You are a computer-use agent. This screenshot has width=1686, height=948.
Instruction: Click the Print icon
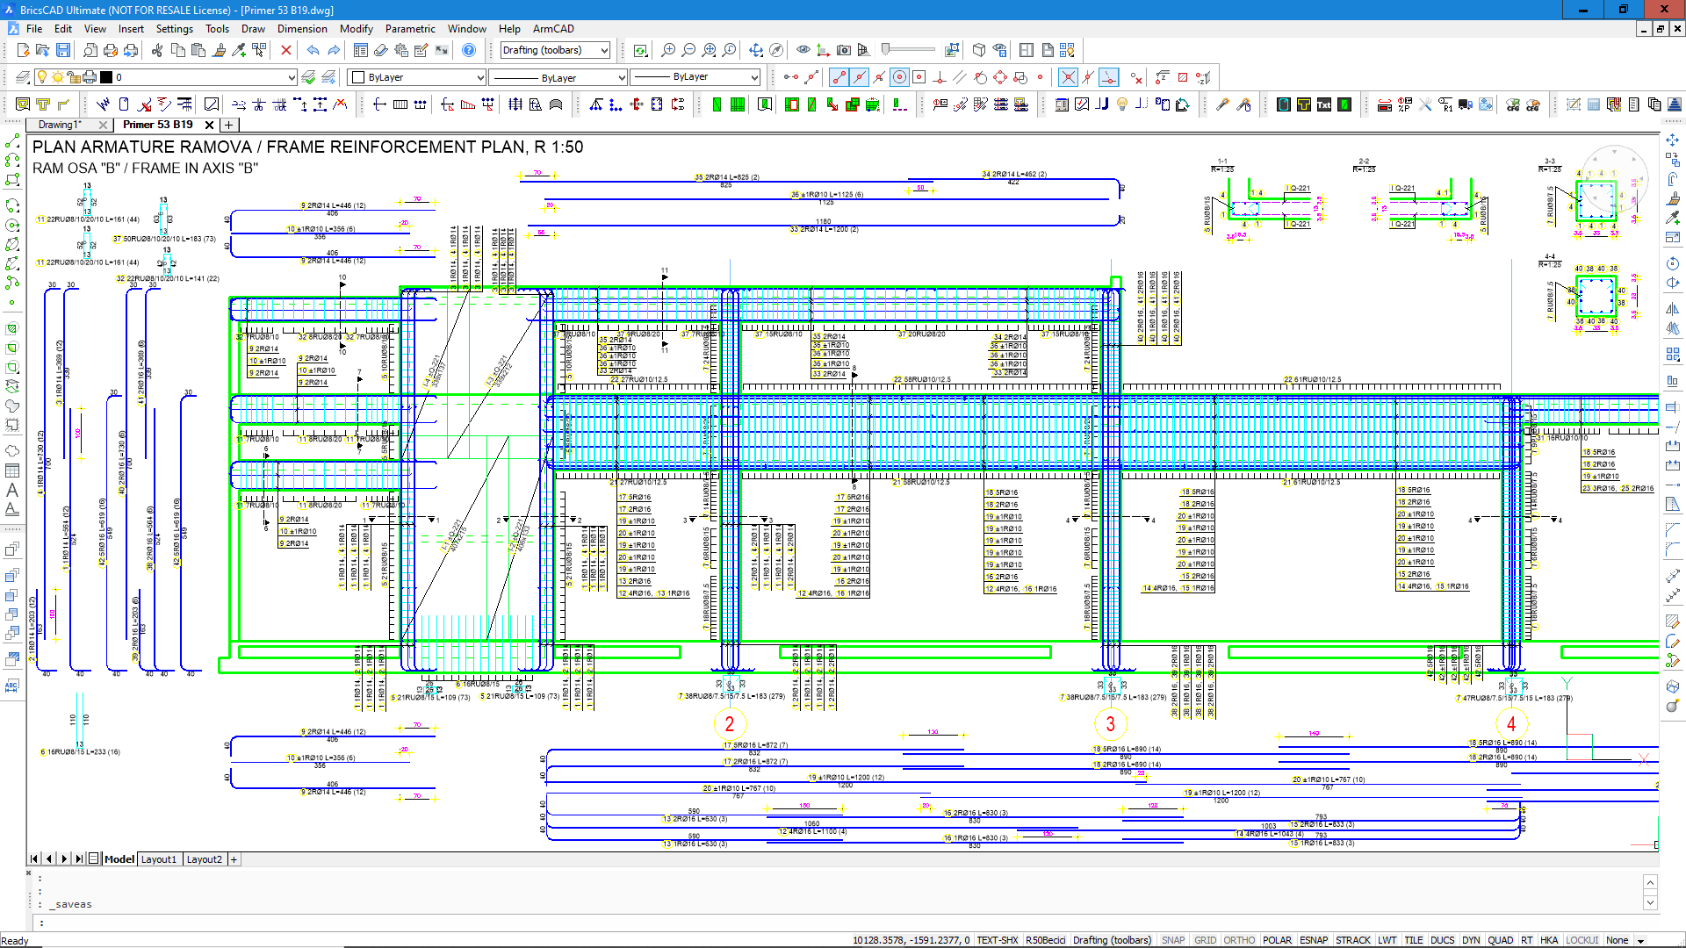click(111, 51)
